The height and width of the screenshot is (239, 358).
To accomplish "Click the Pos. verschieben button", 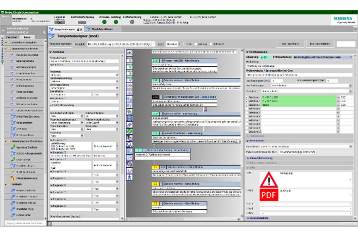I will tap(319, 44).
